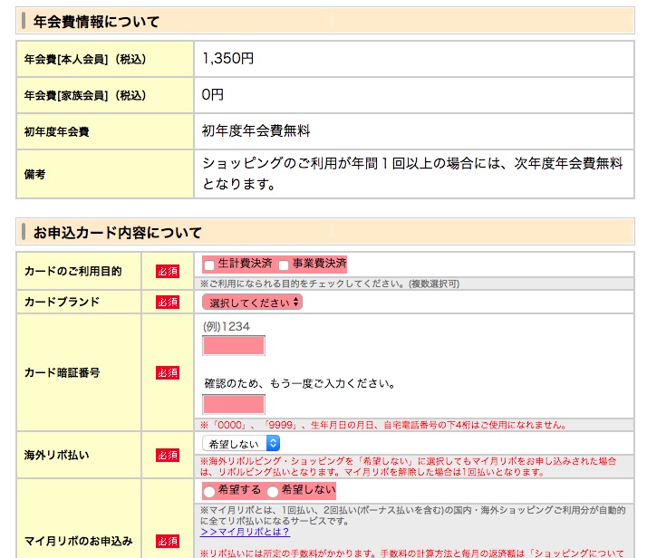Click the 確認のため、もう一度ご入力ください text
The image size is (647, 558).
coord(300,383)
